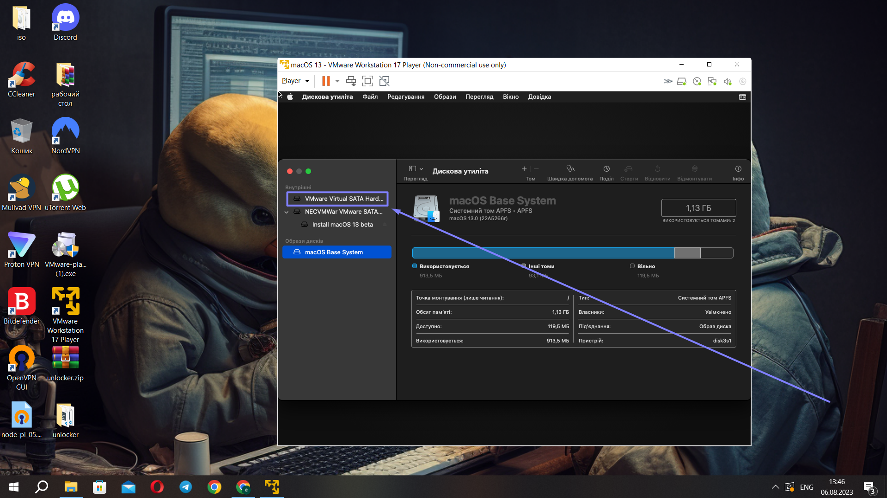
Task: Open the Apple menu in the guest
Action: (290, 97)
